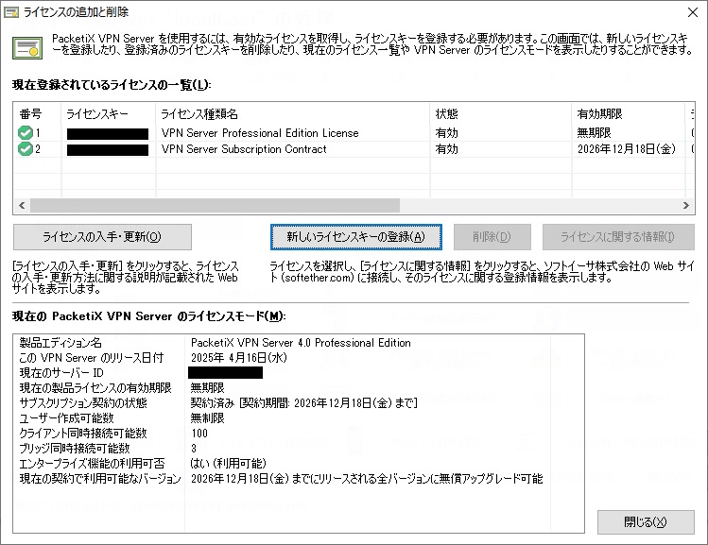The image size is (708, 545).
Task: Click 新しいライセンスキーの登録 button
Action: [355, 236]
